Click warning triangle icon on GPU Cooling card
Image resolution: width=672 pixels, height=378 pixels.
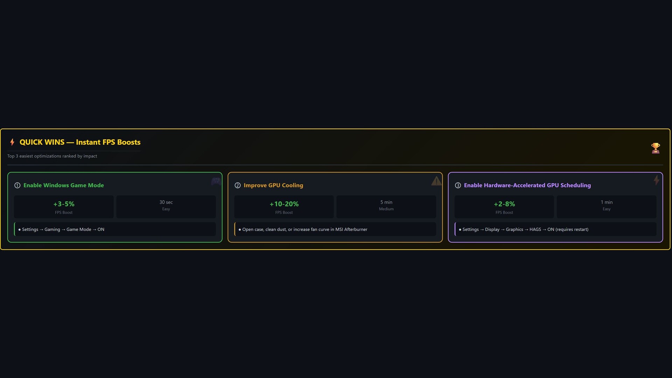(x=436, y=181)
